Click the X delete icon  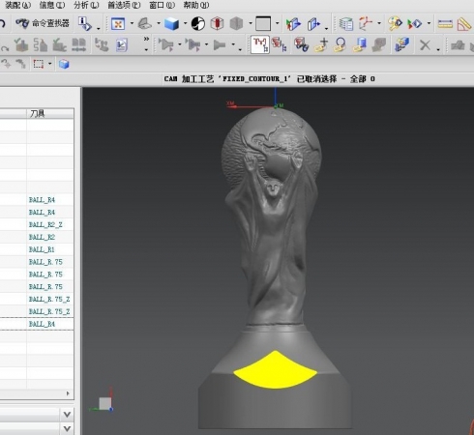pos(426,45)
